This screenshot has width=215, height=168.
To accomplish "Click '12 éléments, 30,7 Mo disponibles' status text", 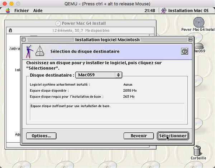I will [81, 30].
